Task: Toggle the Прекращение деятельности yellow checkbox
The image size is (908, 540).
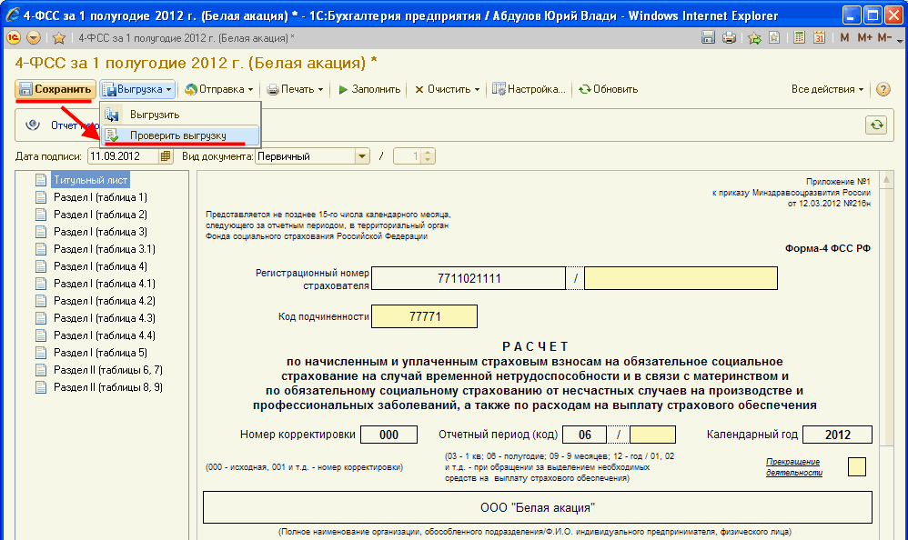Action: coord(857,467)
